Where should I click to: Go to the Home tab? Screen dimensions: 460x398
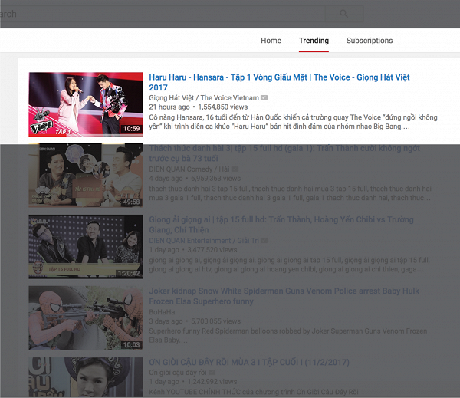(x=271, y=41)
